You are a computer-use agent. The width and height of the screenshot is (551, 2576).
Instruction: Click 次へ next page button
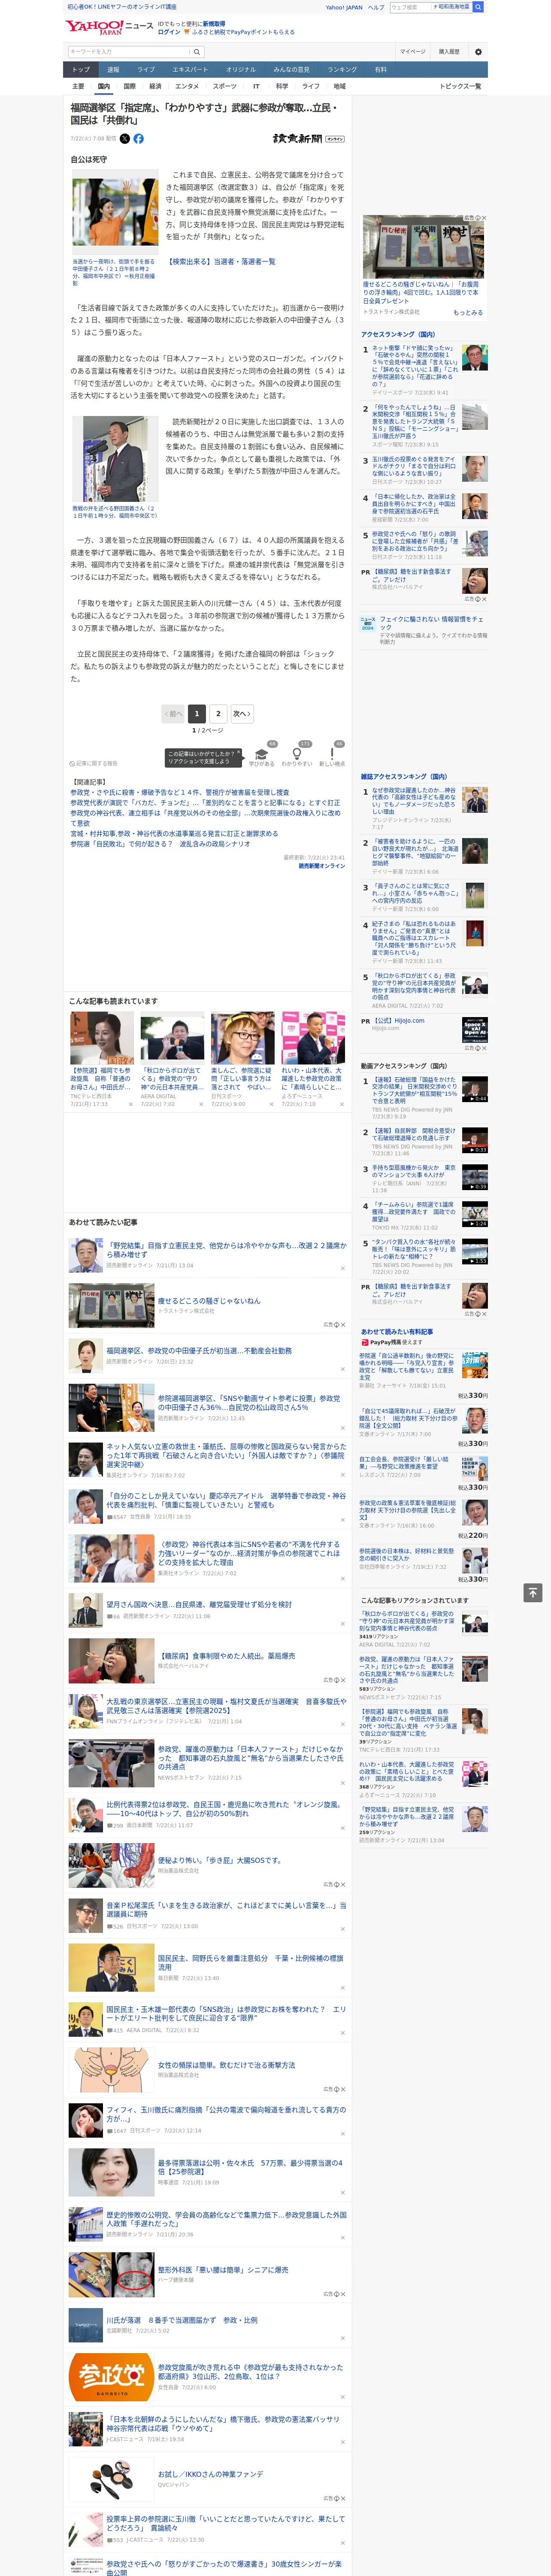click(x=242, y=714)
